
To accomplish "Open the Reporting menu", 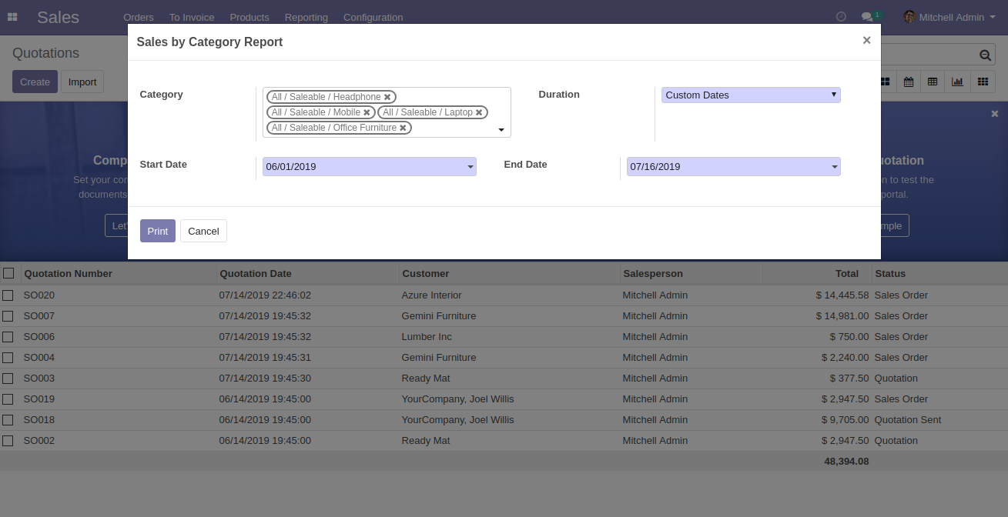I will tap(306, 17).
